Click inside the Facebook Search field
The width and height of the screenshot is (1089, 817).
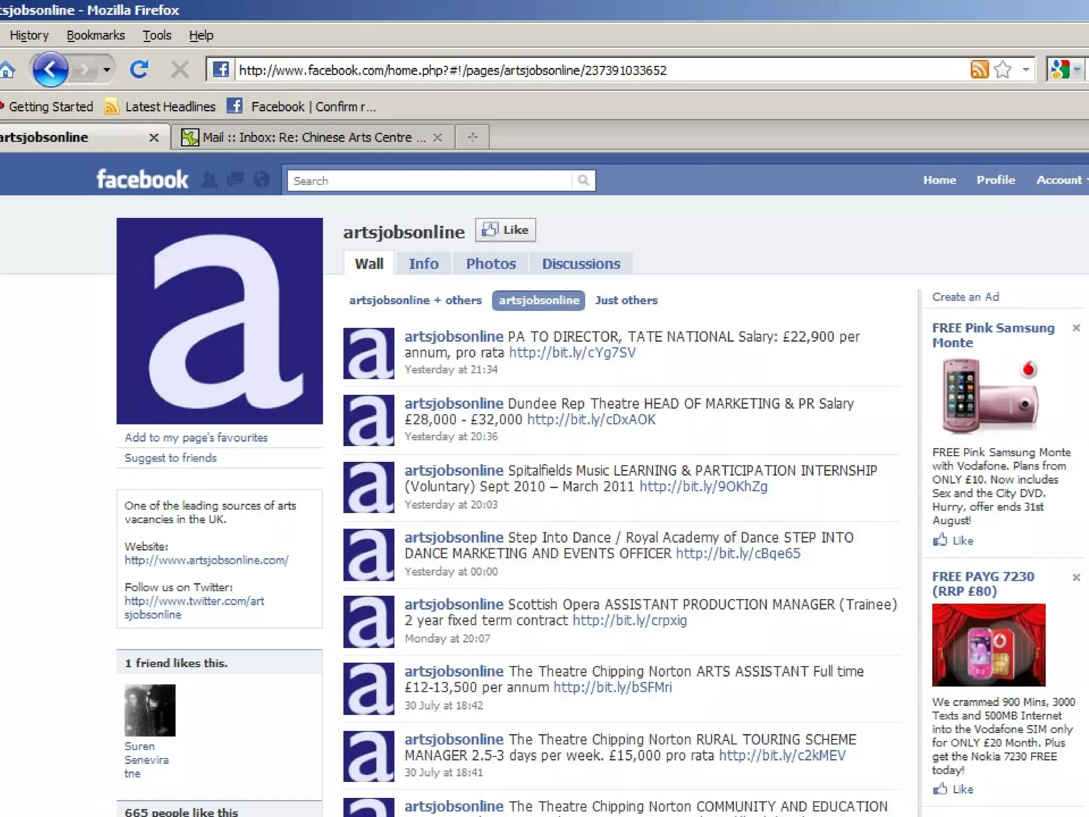(428, 180)
